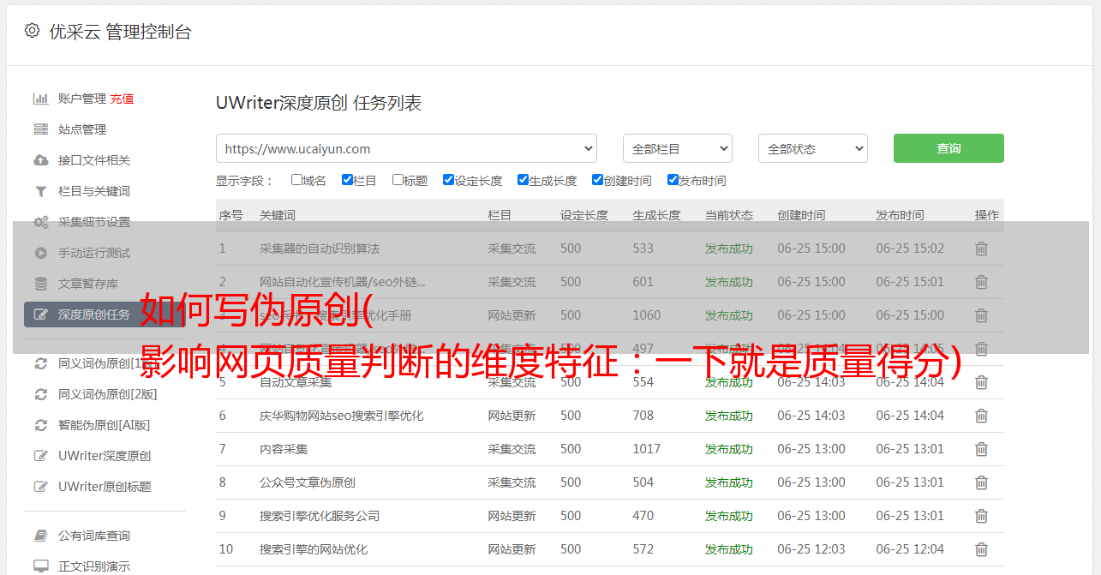1101x575 pixels.
Task: Enable the 域名 field checkbox
Action: 296,180
